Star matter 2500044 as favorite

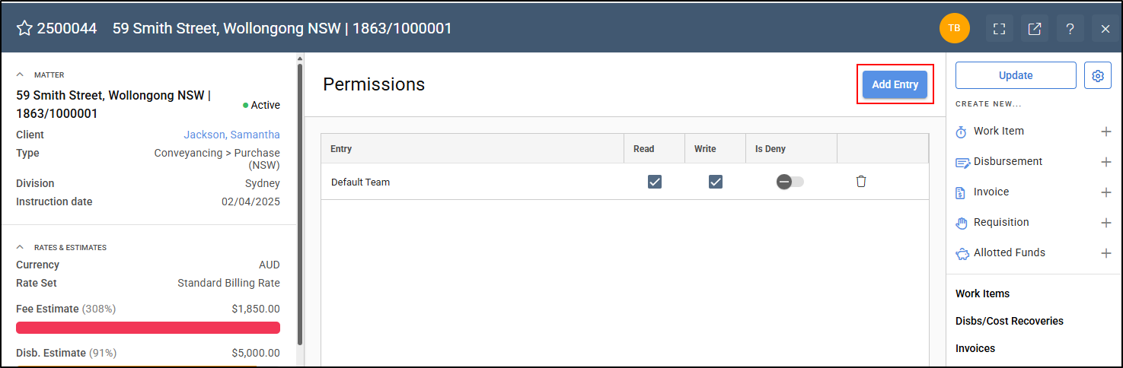pos(24,29)
